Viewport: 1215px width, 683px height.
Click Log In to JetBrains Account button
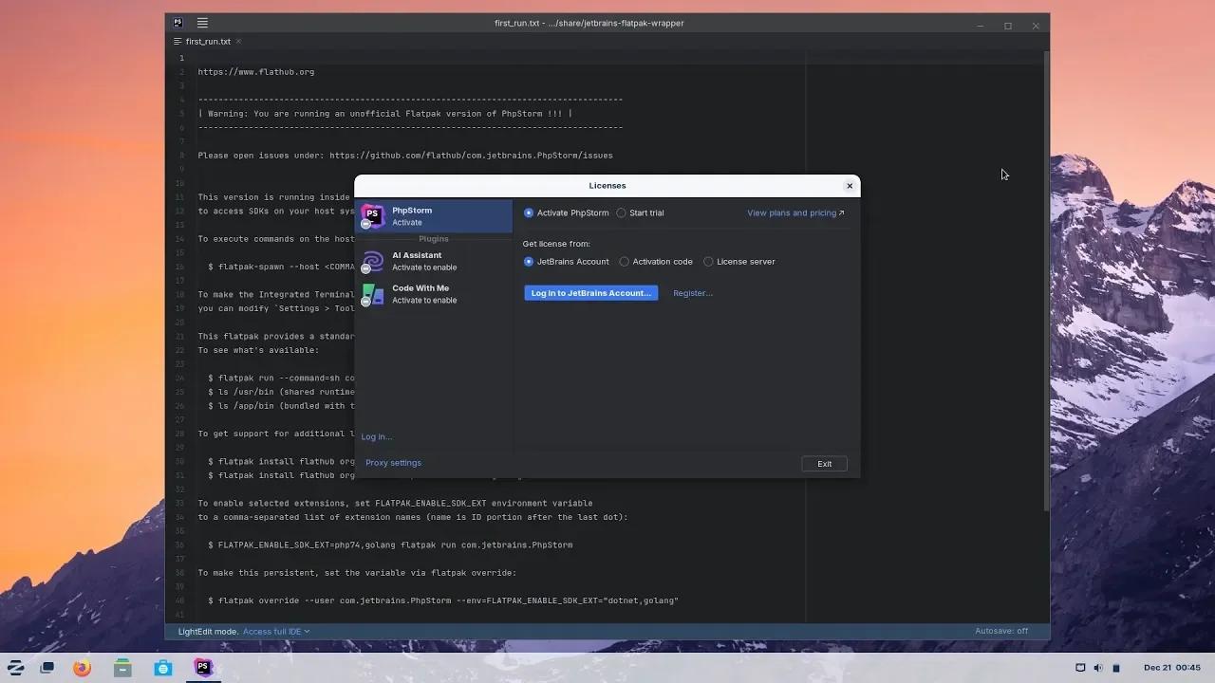point(590,292)
